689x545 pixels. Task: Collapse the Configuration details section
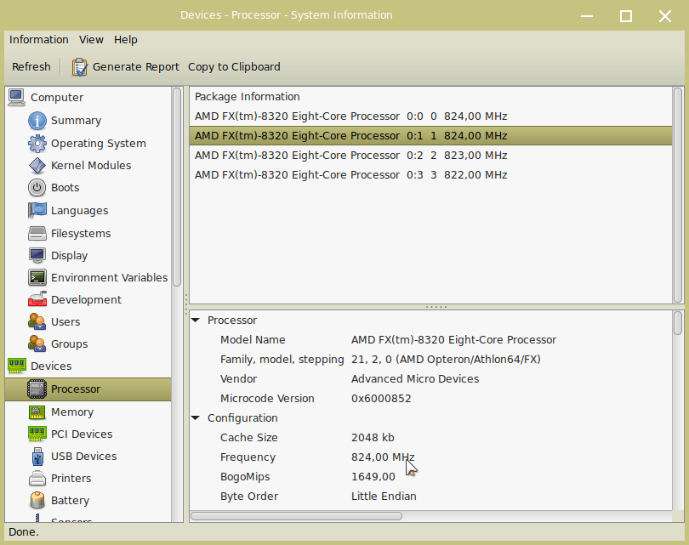coord(196,417)
